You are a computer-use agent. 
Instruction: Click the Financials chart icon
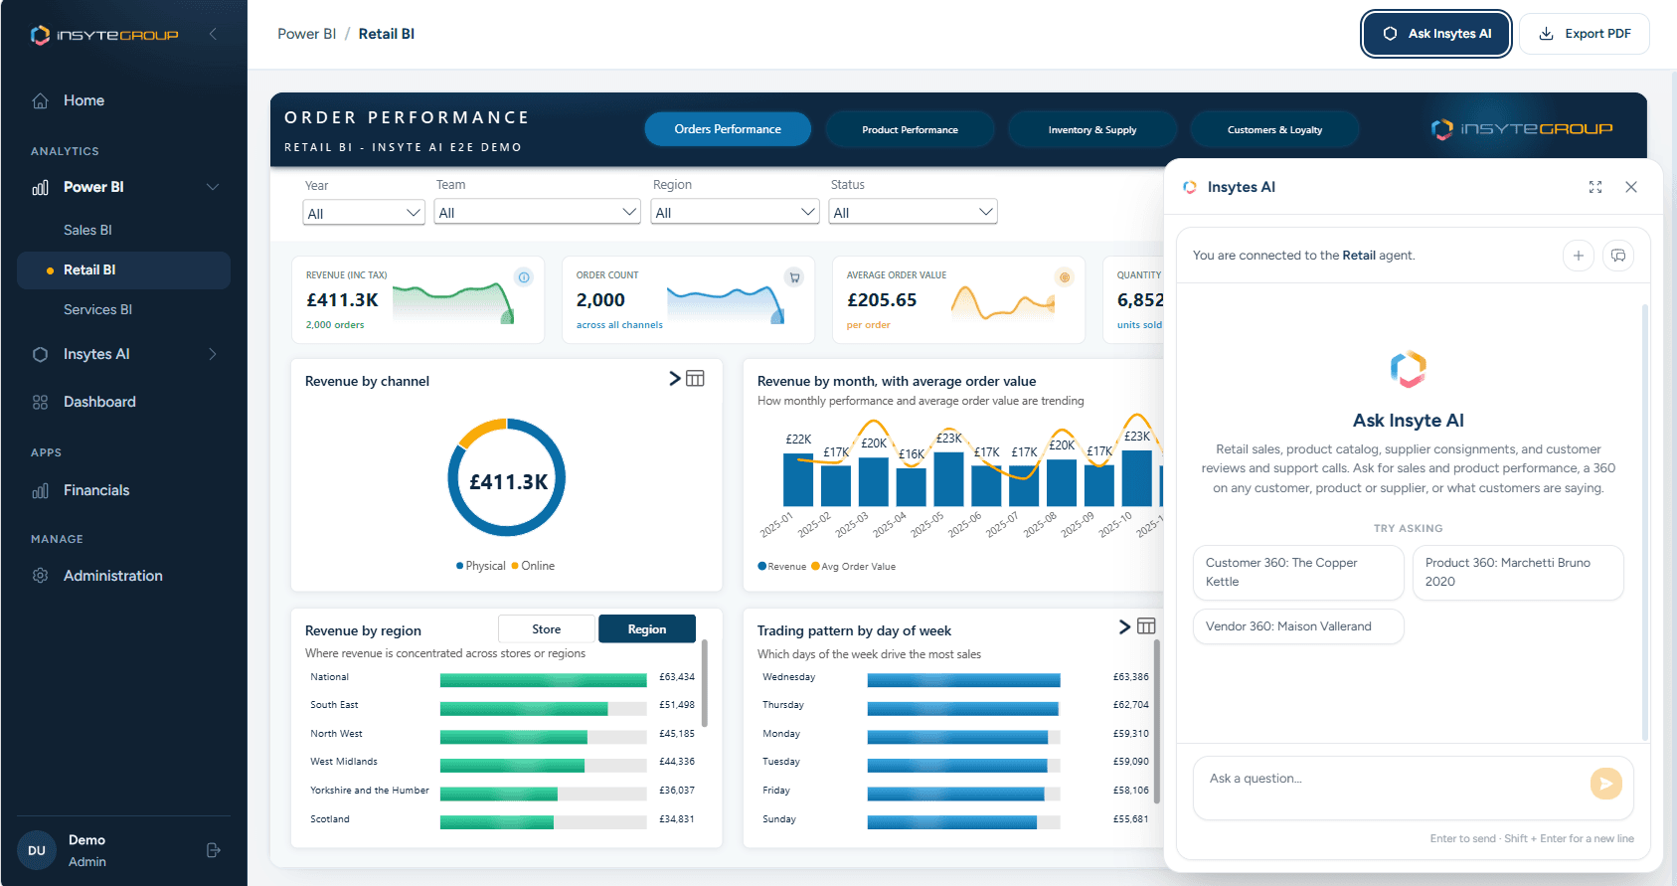[x=40, y=490]
